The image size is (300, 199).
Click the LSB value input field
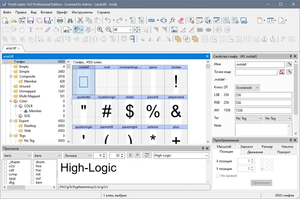264,95
